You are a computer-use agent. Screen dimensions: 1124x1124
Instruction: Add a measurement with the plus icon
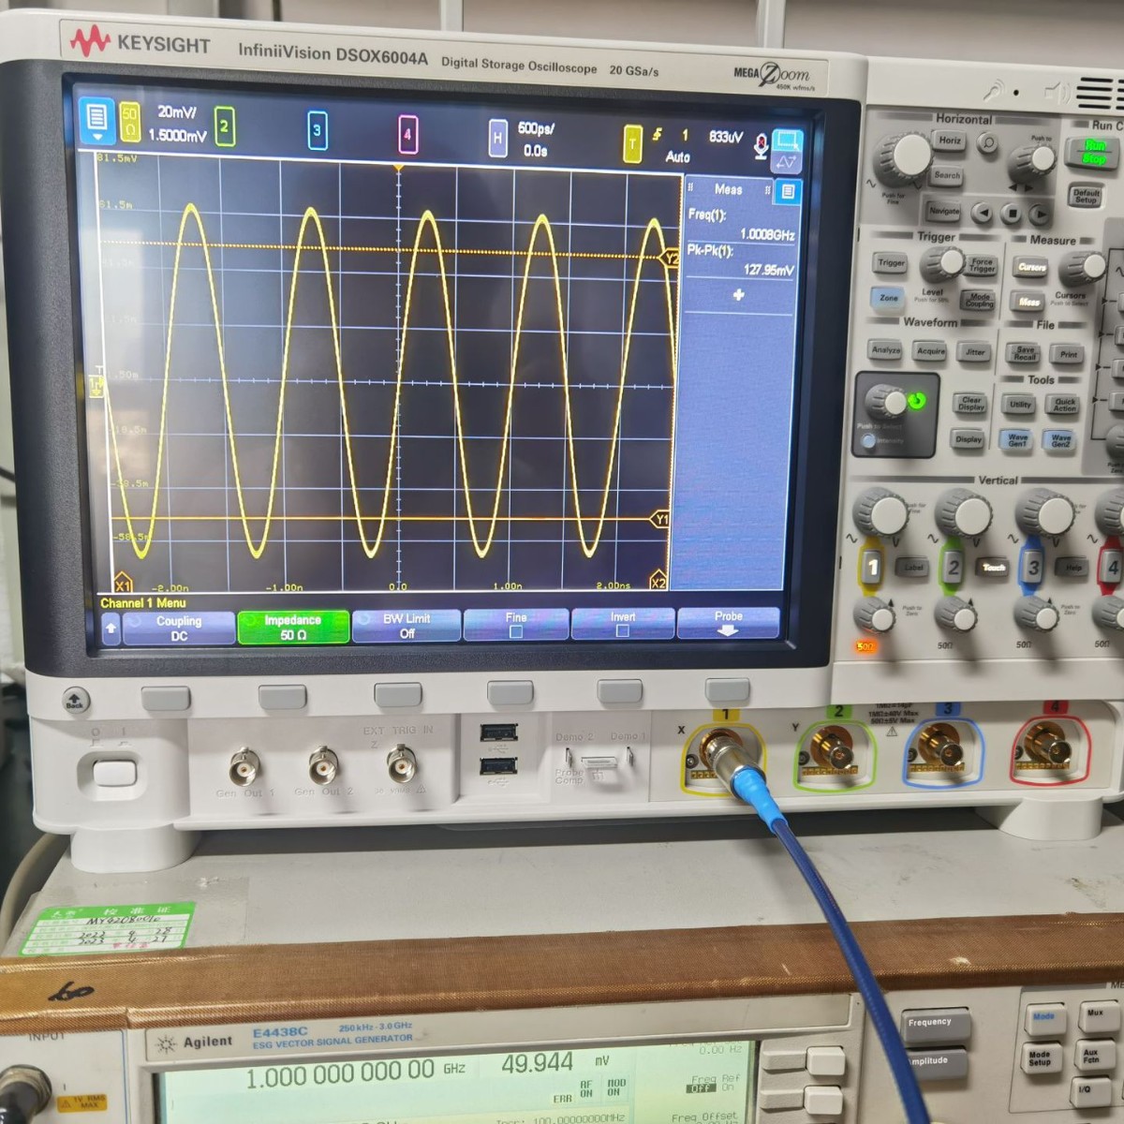point(738,295)
